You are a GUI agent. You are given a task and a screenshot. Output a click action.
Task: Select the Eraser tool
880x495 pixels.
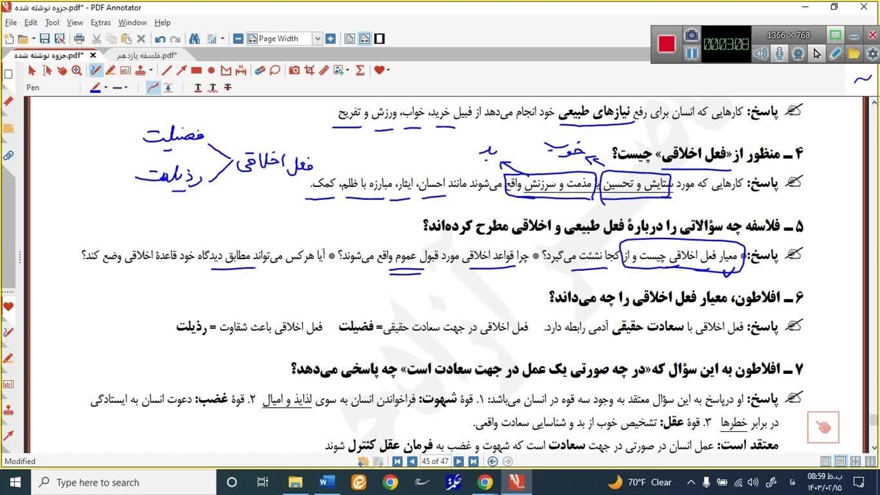259,70
